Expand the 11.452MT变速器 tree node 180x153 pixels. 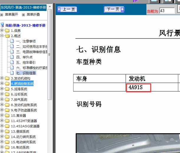[x=2, y=120]
